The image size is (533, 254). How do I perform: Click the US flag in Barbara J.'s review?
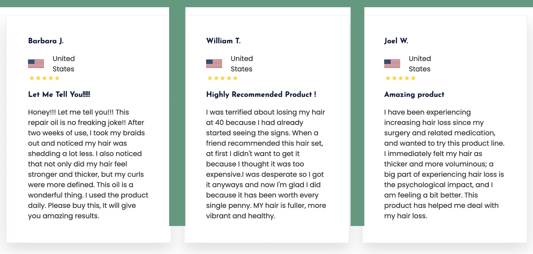36,64
